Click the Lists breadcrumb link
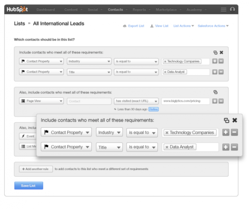The width and height of the screenshot is (249, 209). (20, 24)
